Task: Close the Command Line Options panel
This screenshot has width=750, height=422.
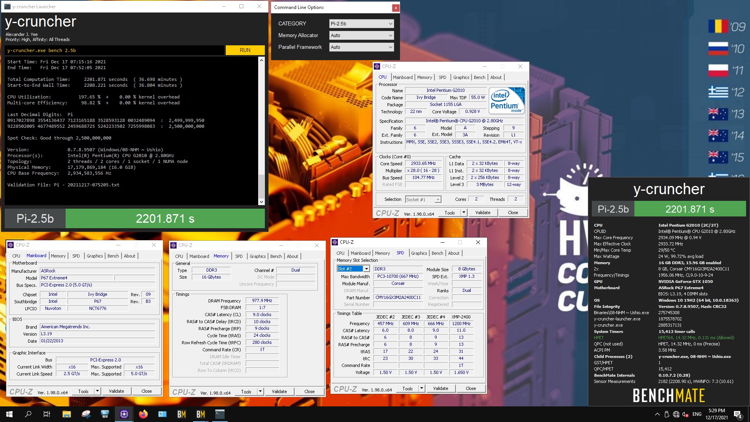Action: point(395,7)
